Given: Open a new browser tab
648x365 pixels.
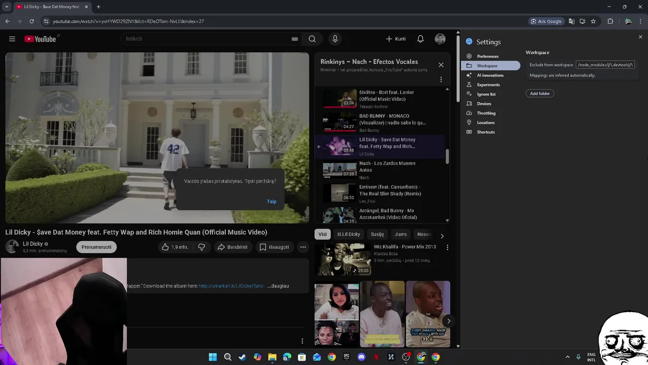Looking at the screenshot, I should 98,7.
